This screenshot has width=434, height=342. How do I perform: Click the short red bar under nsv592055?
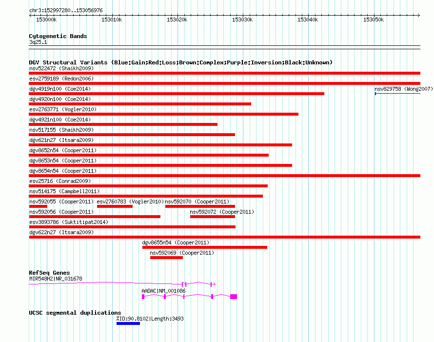pyautogui.click(x=38, y=206)
